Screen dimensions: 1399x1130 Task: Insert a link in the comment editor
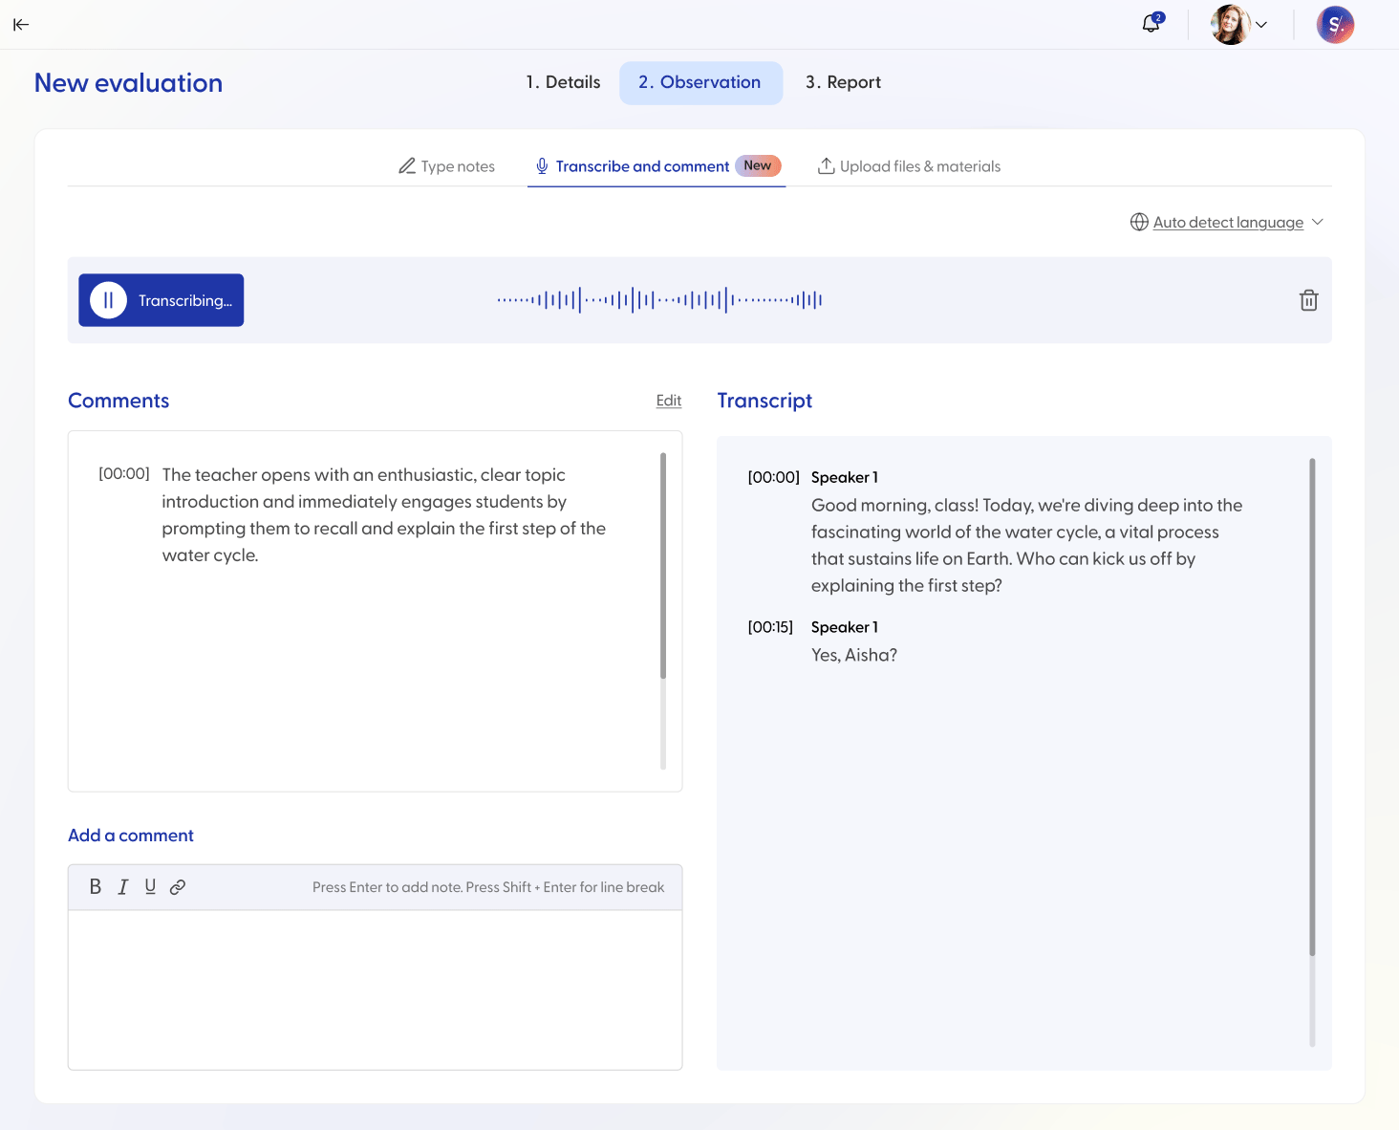(178, 886)
